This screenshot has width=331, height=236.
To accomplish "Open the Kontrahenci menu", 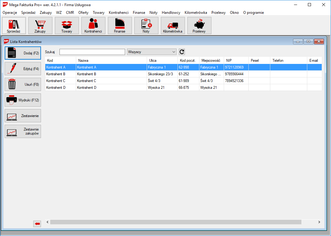I will 118,13.
